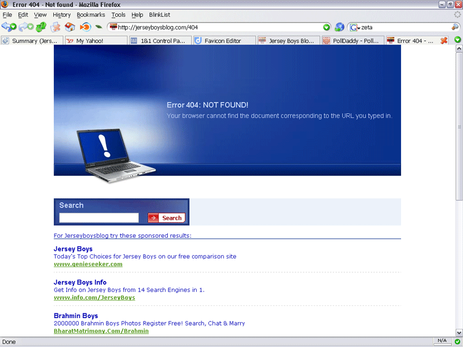Stop loading with the red X icon
Image resolution: width=463 pixels, height=347 pixels.
[55, 27]
